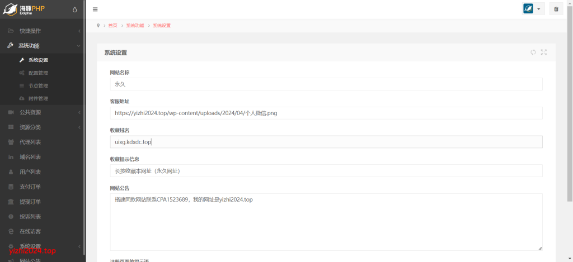
Task: Click the water drop theme icon
Action: coord(75,9)
